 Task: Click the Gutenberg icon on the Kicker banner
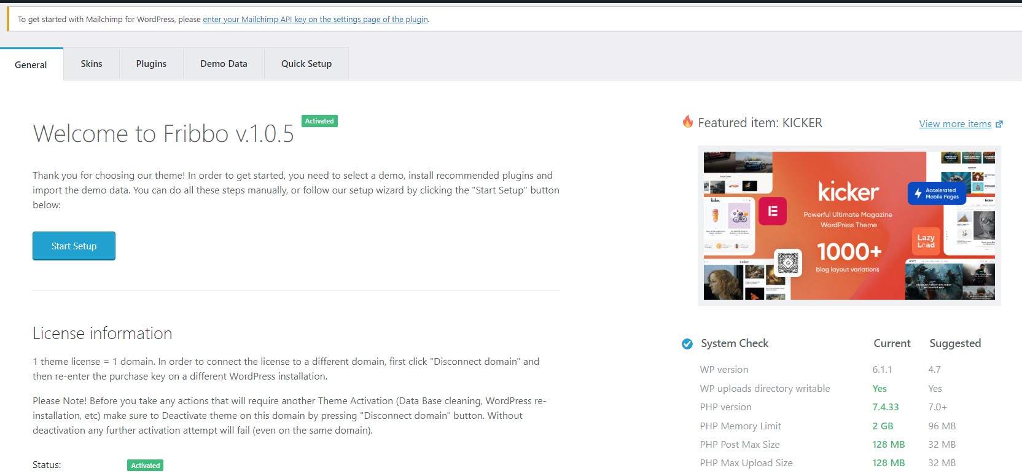(788, 263)
